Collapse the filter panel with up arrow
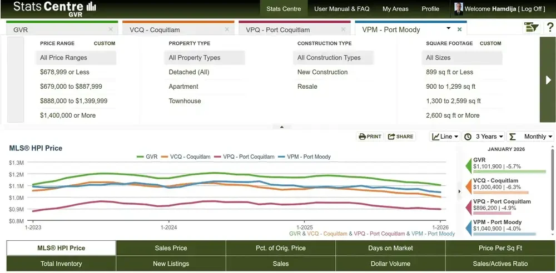 (282, 127)
